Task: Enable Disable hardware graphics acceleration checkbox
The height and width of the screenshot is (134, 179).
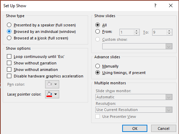Action: (9, 76)
